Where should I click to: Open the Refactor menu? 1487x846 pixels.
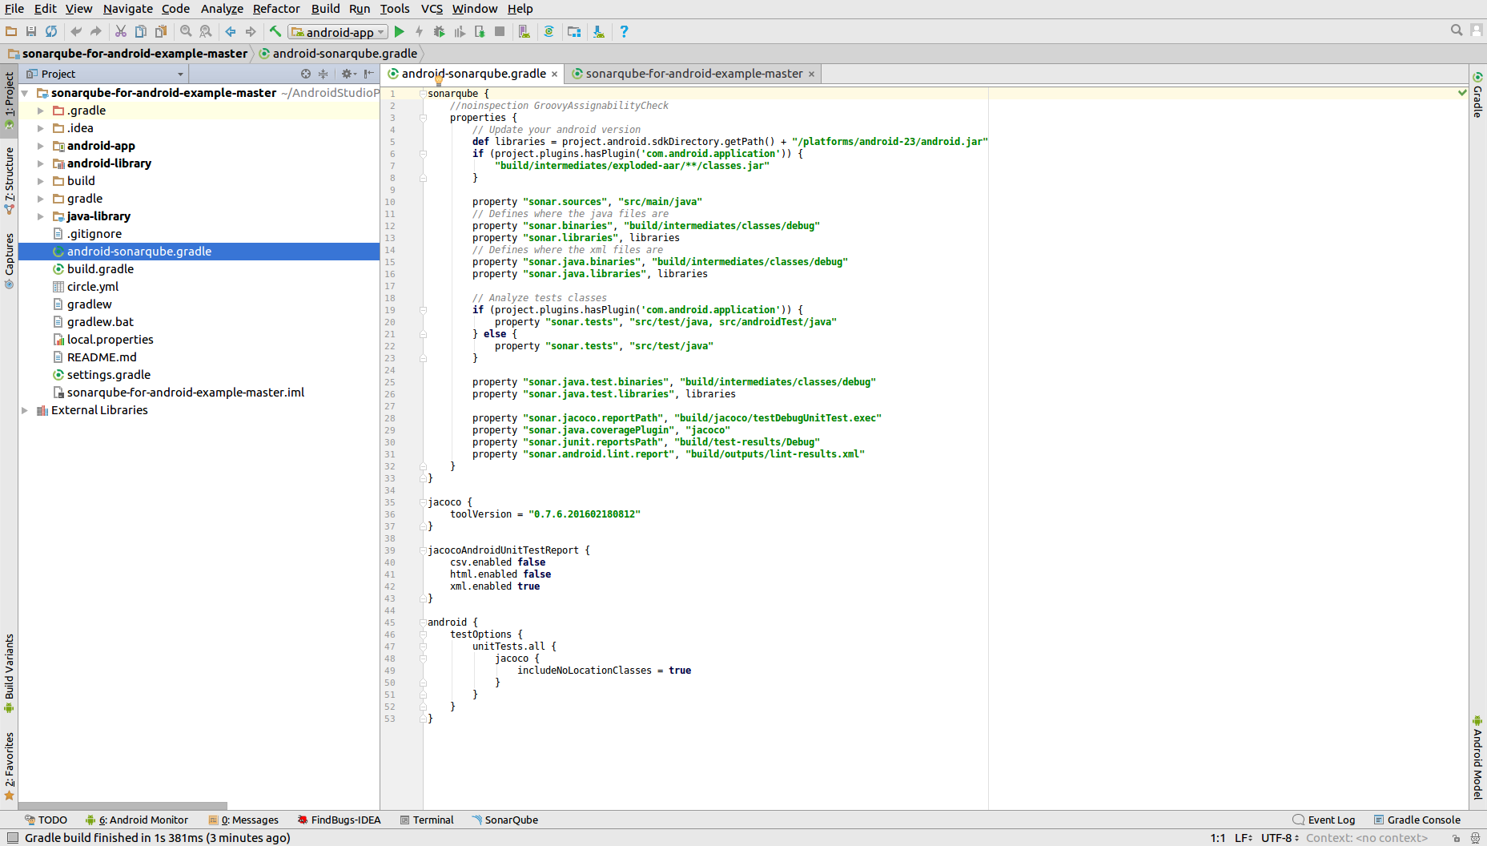tap(276, 9)
